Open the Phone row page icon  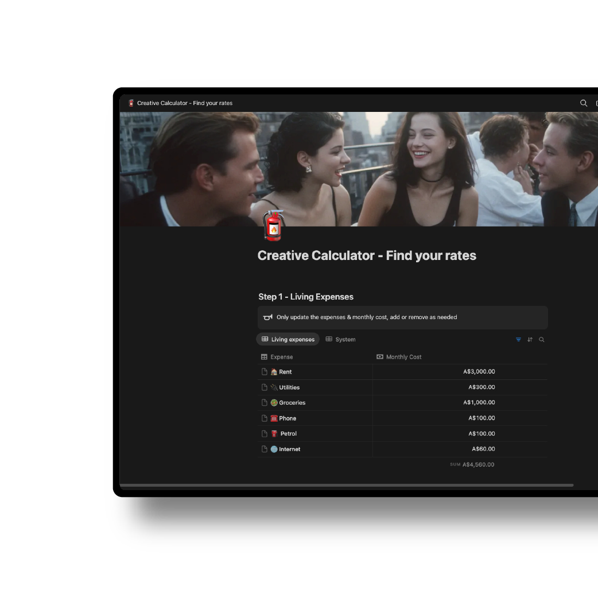[265, 418]
